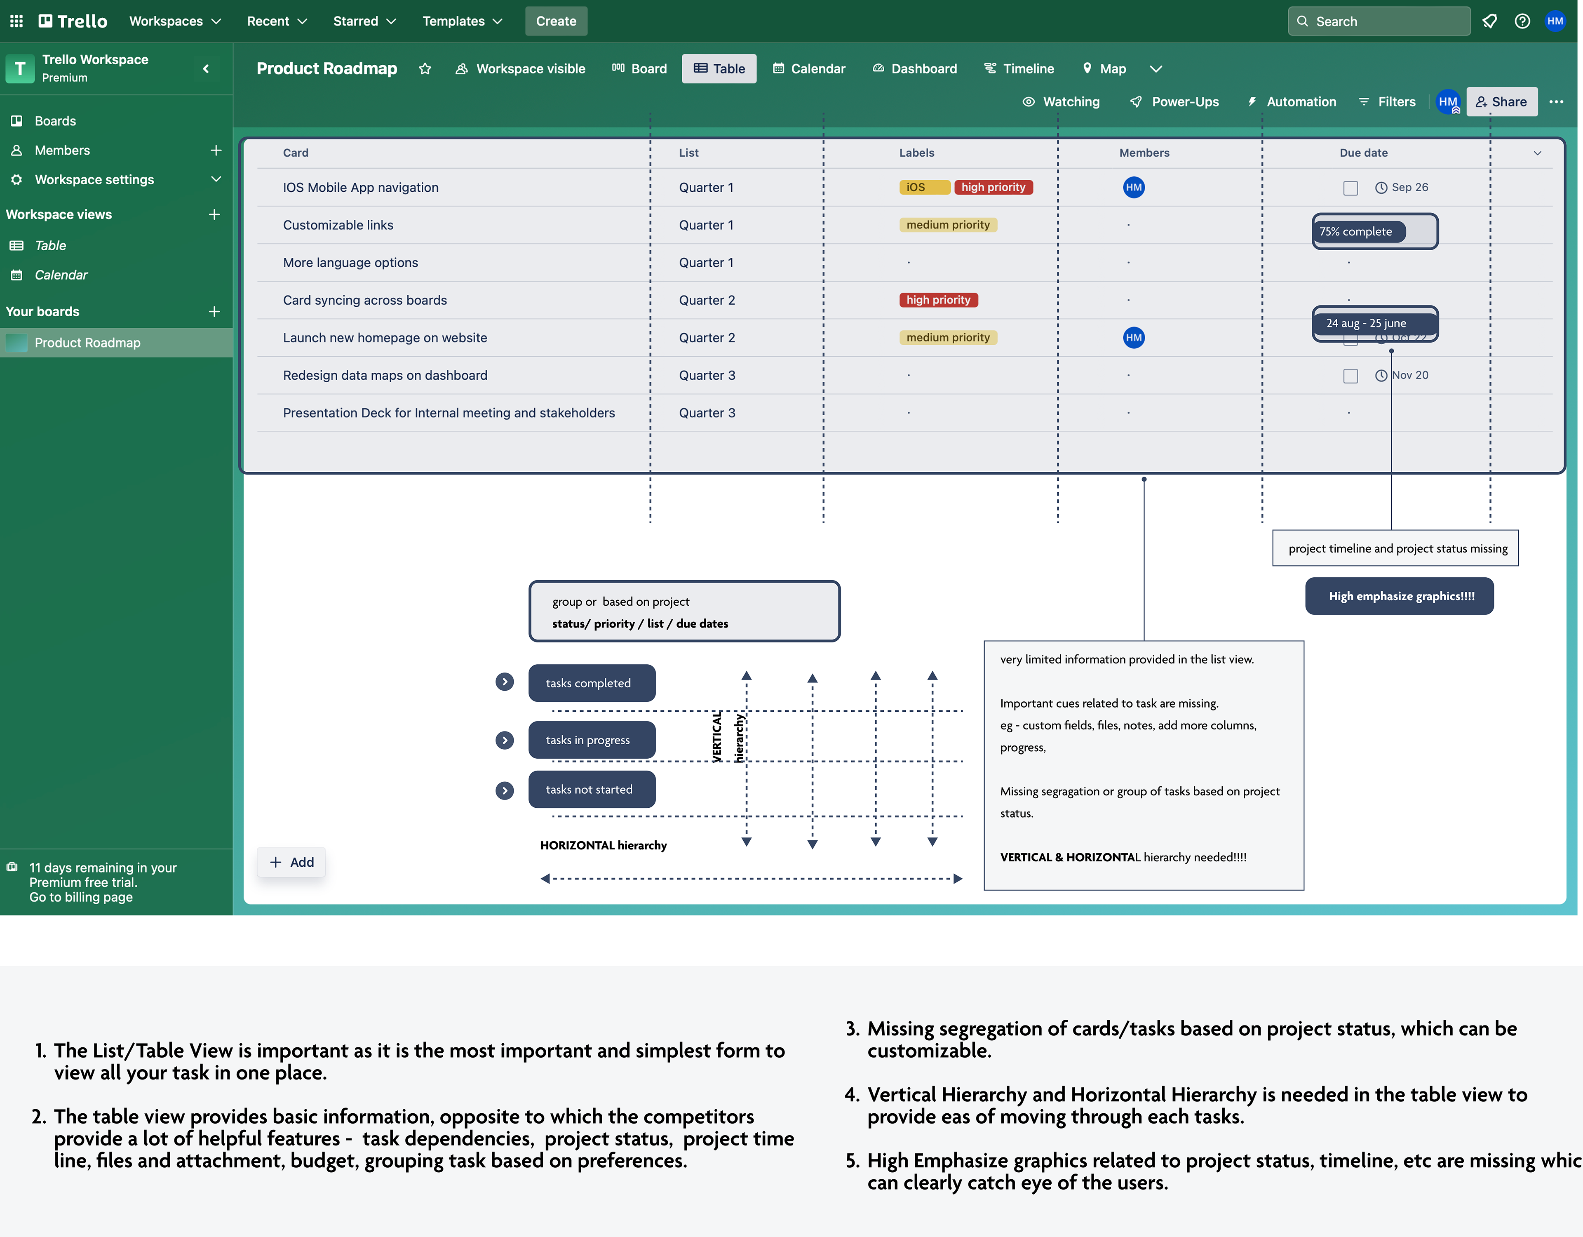Image resolution: width=1583 pixels, height=1237 pixels.
Task: Open the app switcher grid icon
Action: coord(16,21)
